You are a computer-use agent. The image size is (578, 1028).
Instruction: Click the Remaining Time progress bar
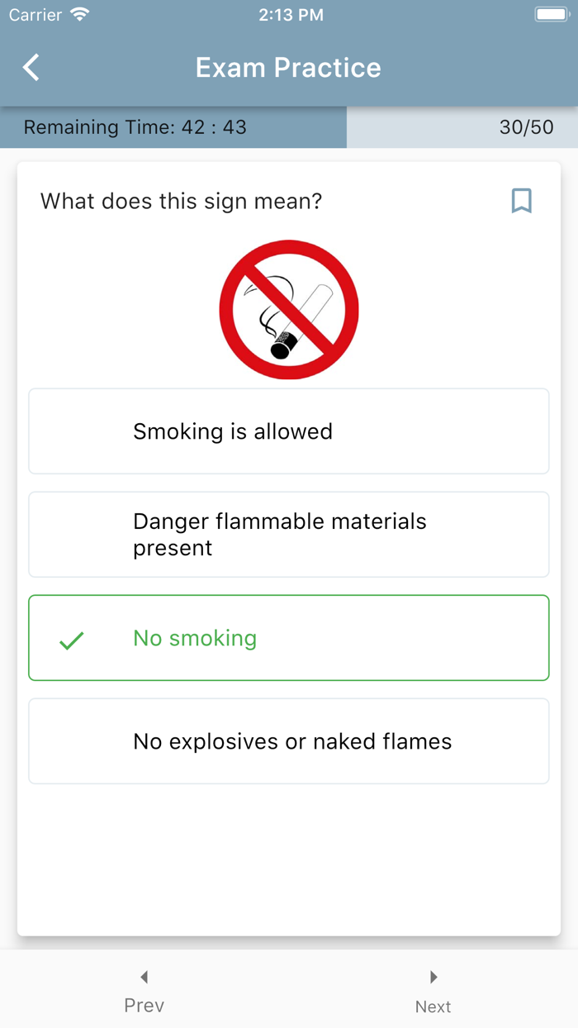click(x=173, y=127)
